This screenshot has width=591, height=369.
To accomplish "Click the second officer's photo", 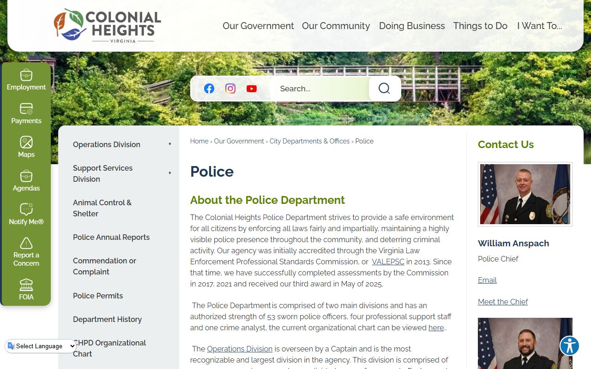I will pyautogui.click(x=525, y=343).
